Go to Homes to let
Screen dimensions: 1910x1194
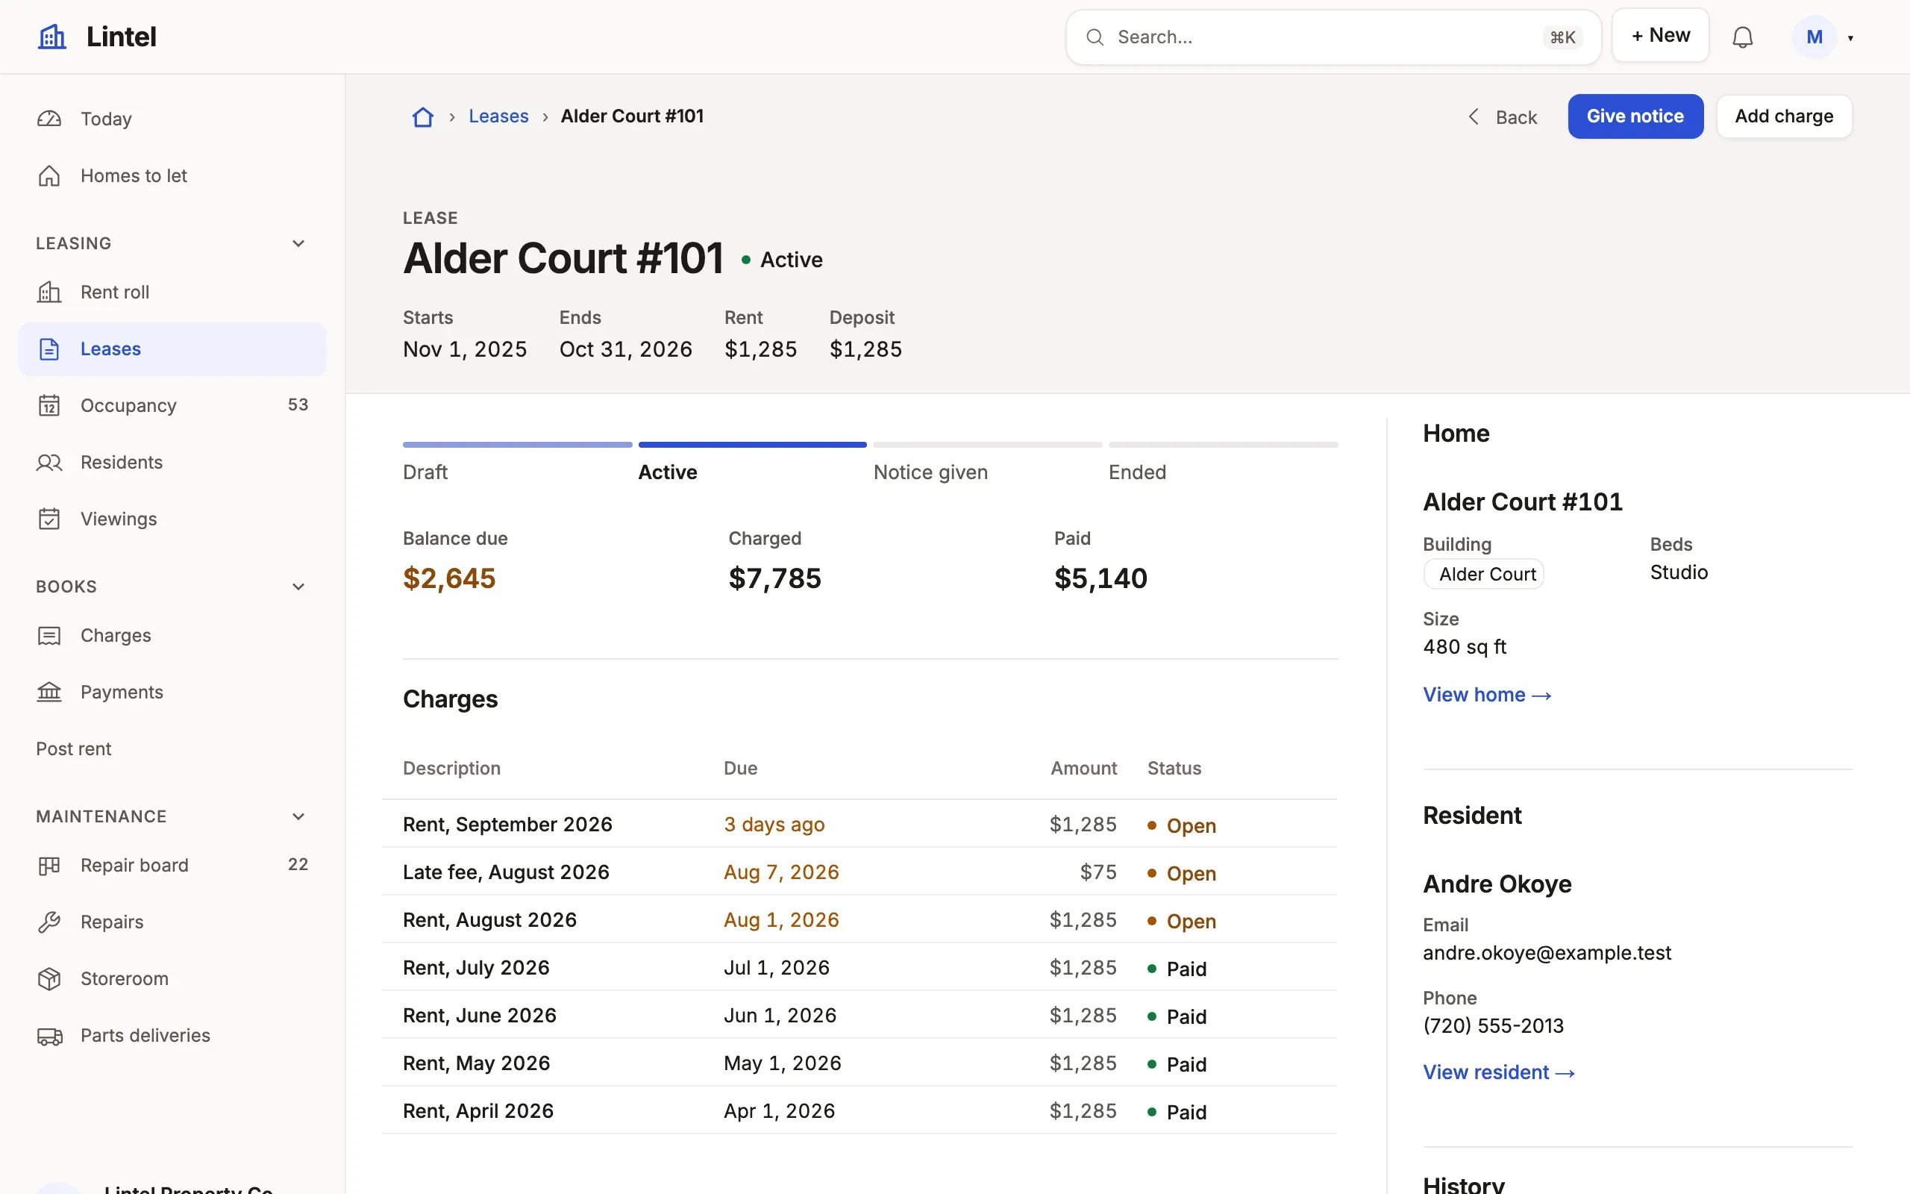172,176
